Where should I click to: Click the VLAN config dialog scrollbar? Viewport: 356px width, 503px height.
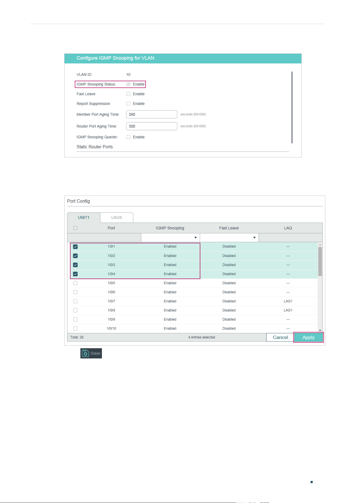(292, 107)
